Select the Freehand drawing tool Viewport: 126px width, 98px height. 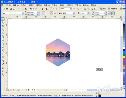coord(3,33)
